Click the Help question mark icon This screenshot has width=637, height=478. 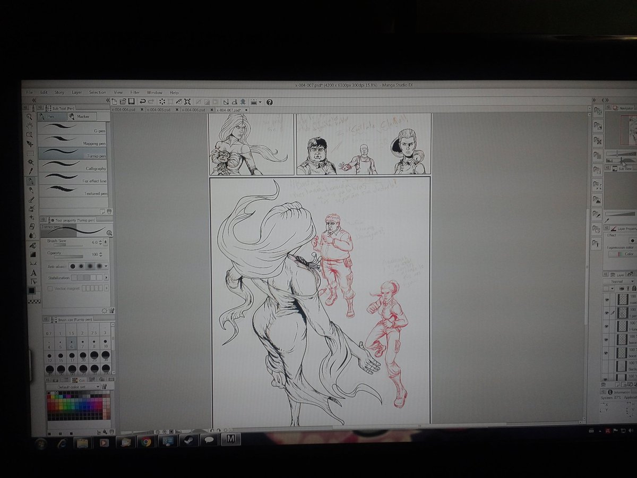[x=269, y=102]
